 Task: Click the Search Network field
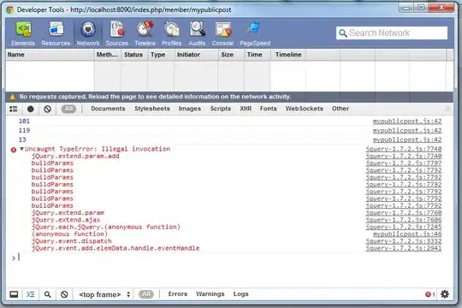point(392,33)
